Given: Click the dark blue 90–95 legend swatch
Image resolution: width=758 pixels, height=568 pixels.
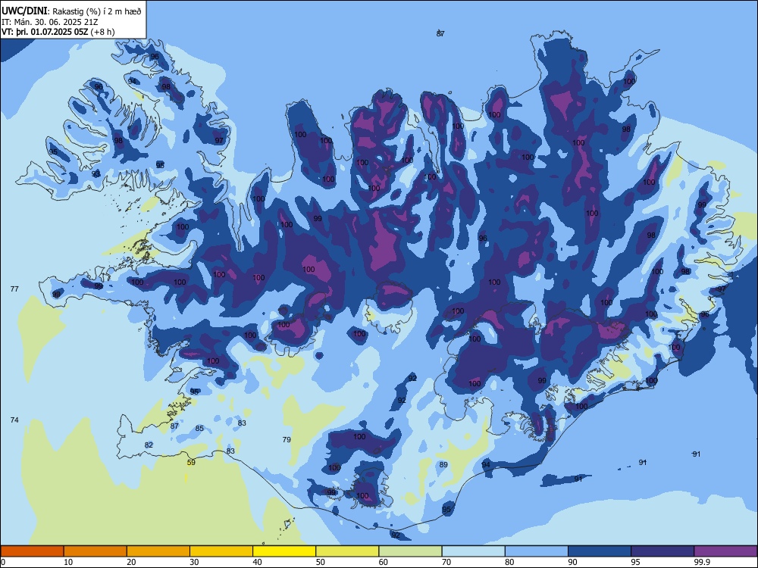Looking at the screenshot, I should click(x=600, y=551).
